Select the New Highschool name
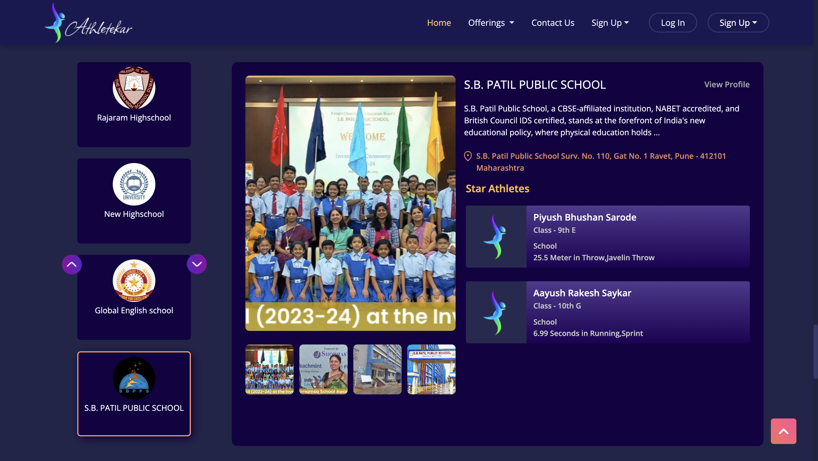Screen dimensions: 818x461 134,214
